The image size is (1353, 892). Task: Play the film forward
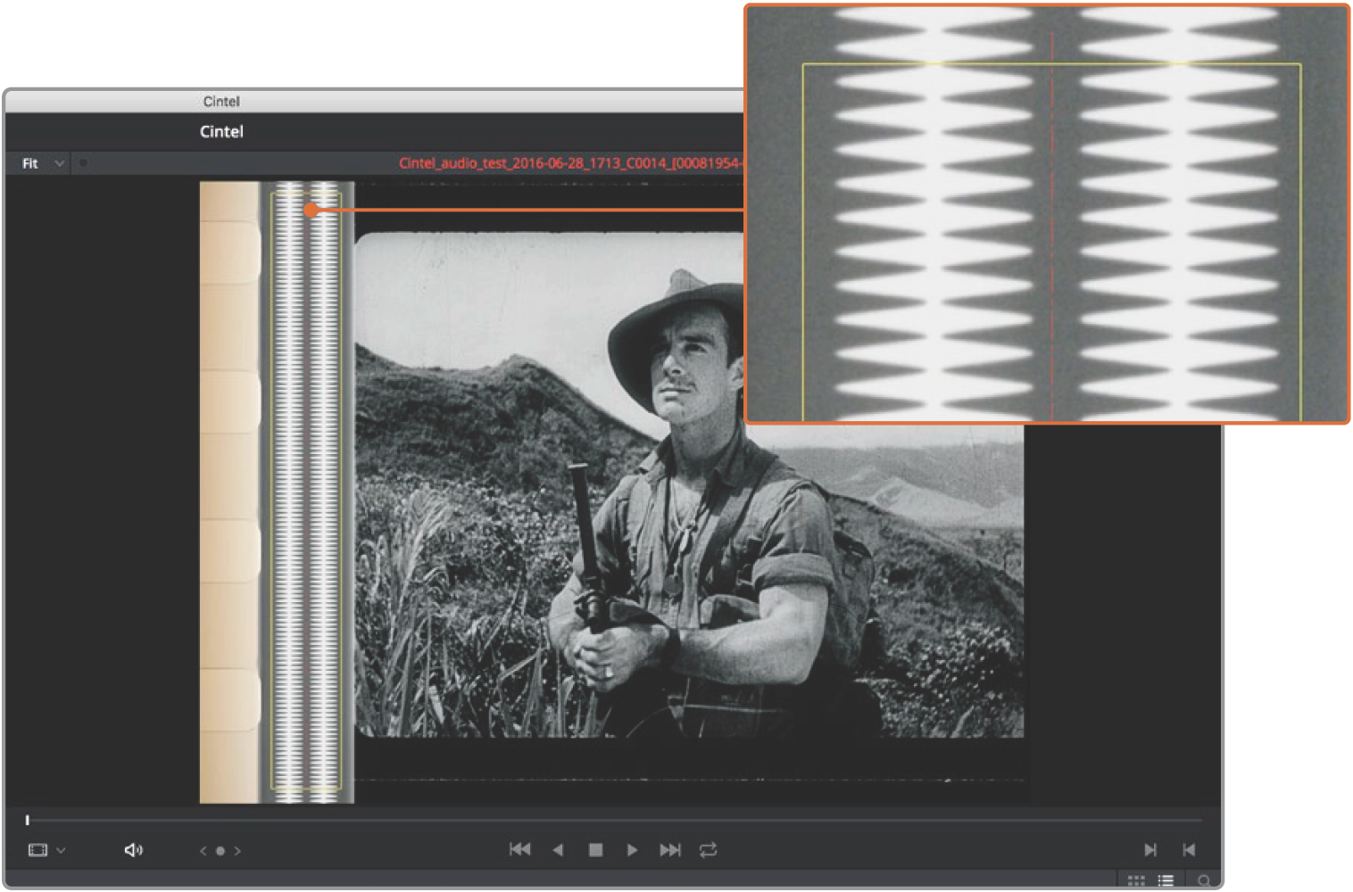click(x=632, y=850)
